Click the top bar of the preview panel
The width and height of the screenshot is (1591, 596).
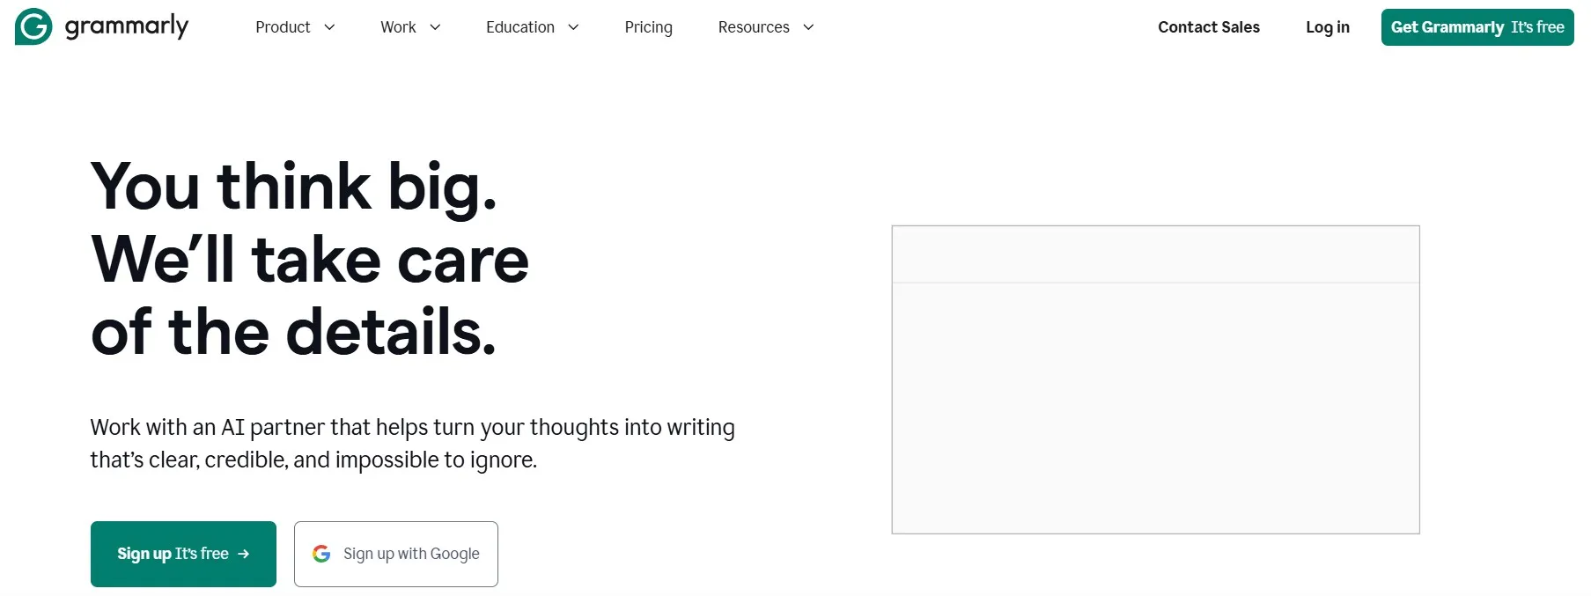pos(1154,254)
